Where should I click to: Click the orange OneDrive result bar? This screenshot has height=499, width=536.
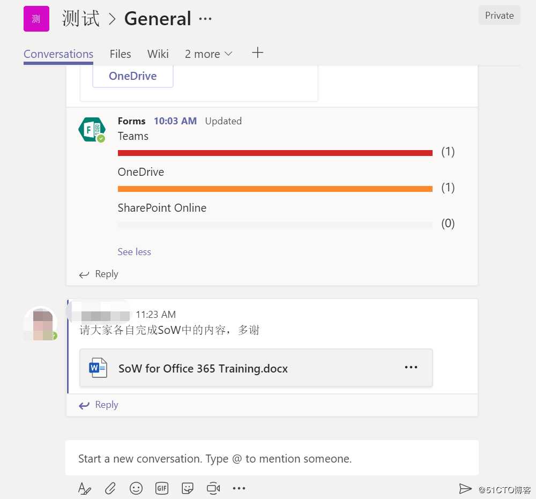[275, 189]
